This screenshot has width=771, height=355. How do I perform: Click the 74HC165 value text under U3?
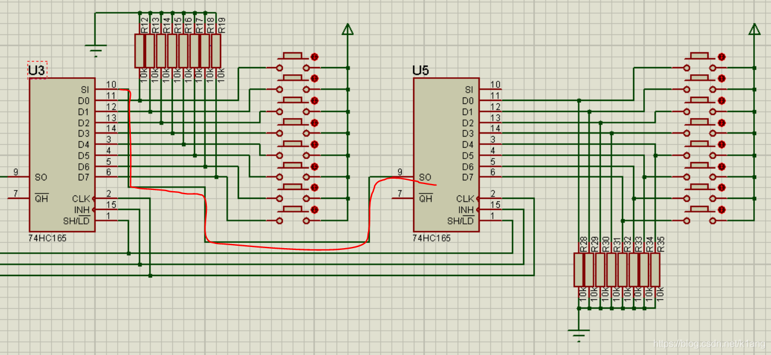click(x=46, y=238)
